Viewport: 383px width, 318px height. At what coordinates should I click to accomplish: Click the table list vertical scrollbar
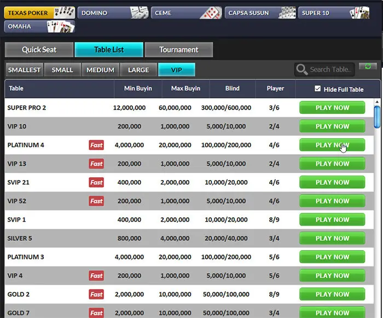pos(377,118)
